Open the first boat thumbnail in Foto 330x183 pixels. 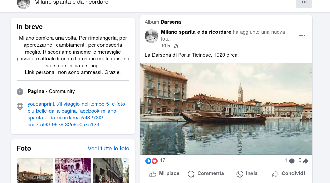point(35,171)
